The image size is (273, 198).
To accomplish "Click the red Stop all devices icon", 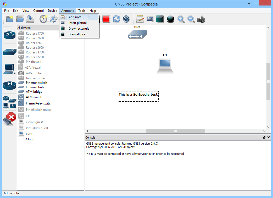I will [x=106, y=19].
